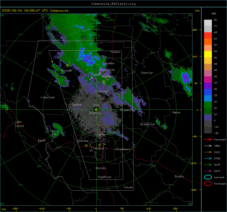Image resolution: width=227 pixels, height=212 pixels.
Task: Click the Airdrie city label
Action: 99,135
